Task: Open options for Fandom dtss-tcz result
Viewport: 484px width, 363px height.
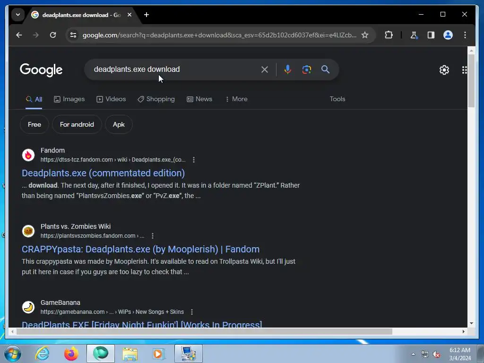Action: [x=193, y=160]
